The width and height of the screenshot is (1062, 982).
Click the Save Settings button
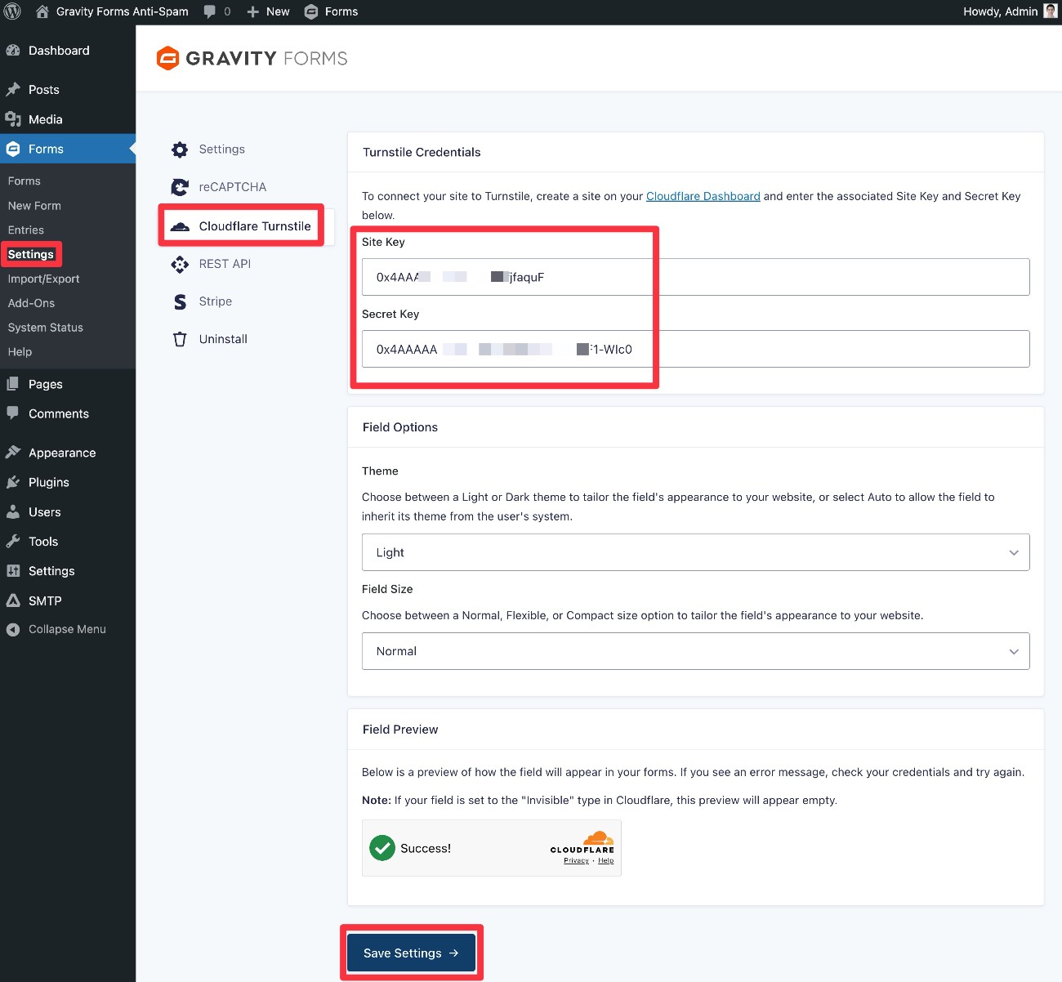click(411, 953)
